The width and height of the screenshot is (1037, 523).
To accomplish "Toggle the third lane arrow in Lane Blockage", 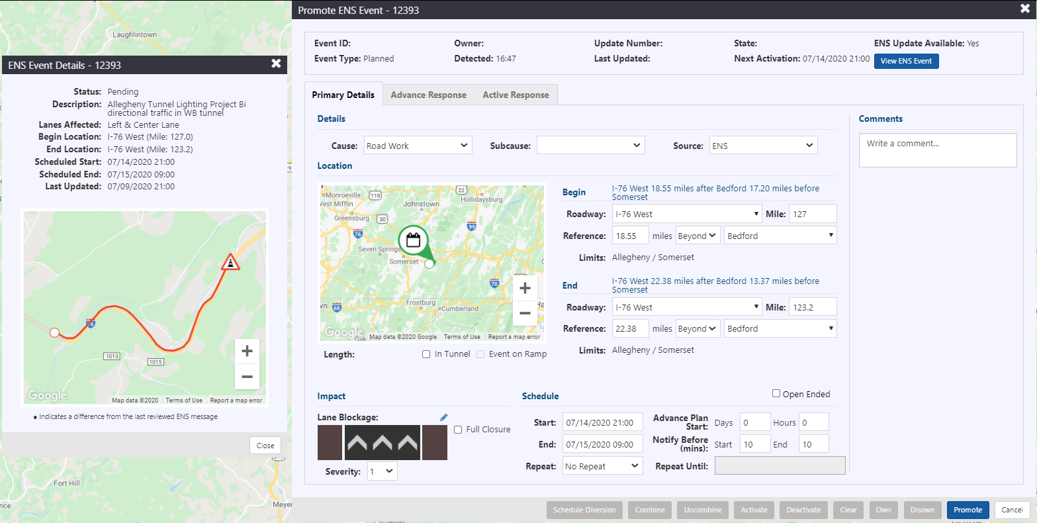I will pyautogui.click(x=408, y=442).
